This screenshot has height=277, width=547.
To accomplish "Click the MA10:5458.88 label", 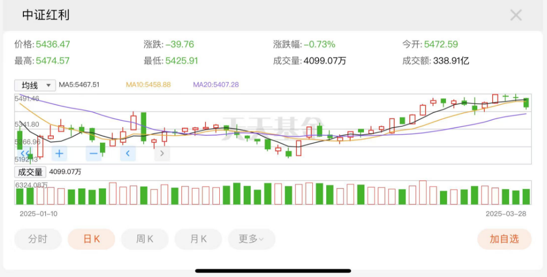I will 148,85.
